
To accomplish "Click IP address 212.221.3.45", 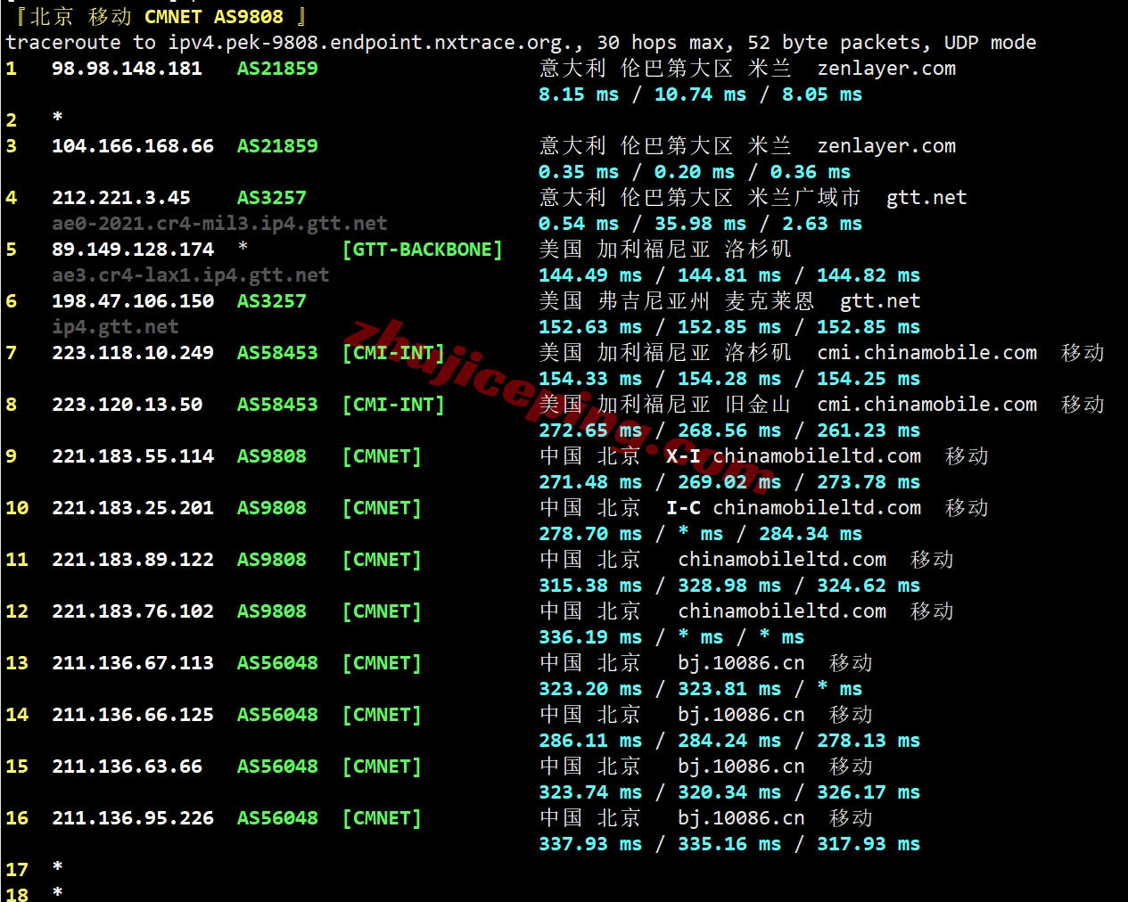I will point(121,198).
